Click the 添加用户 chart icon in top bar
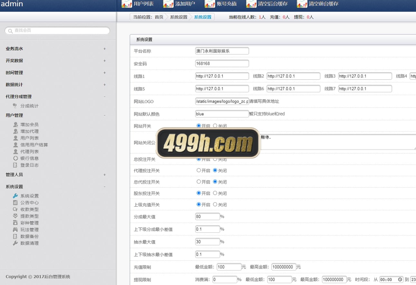This screenshot has height=285, width=416. click(x=168, y=4)
